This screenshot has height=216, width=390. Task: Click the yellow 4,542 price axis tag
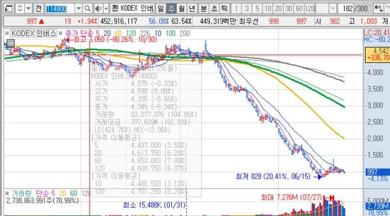(377, 54)
